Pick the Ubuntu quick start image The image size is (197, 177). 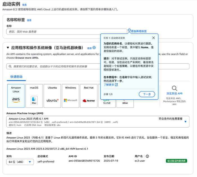(52, 96)
